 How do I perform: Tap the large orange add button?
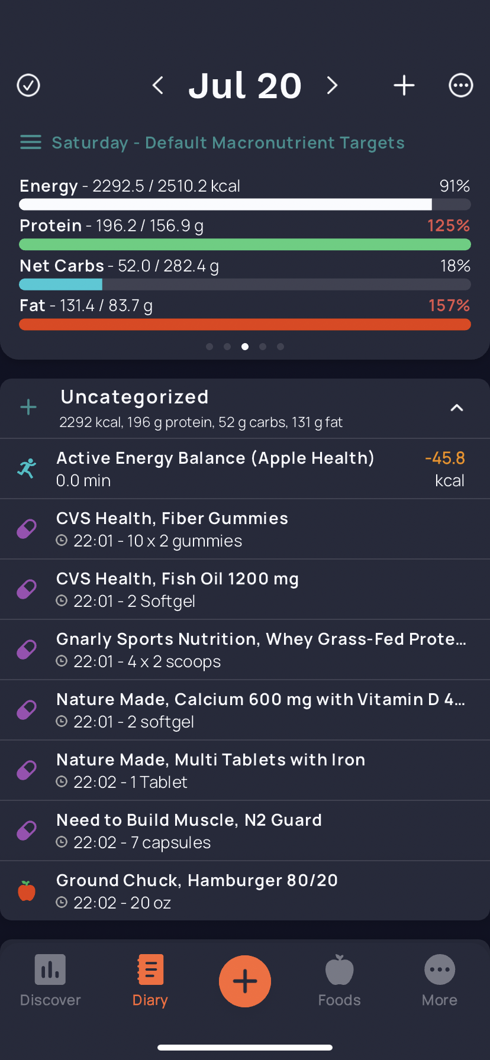tap(245, 981)
